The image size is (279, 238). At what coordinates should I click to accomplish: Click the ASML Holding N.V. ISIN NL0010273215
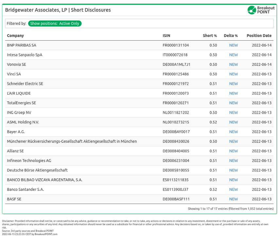[x=176, y=122]
